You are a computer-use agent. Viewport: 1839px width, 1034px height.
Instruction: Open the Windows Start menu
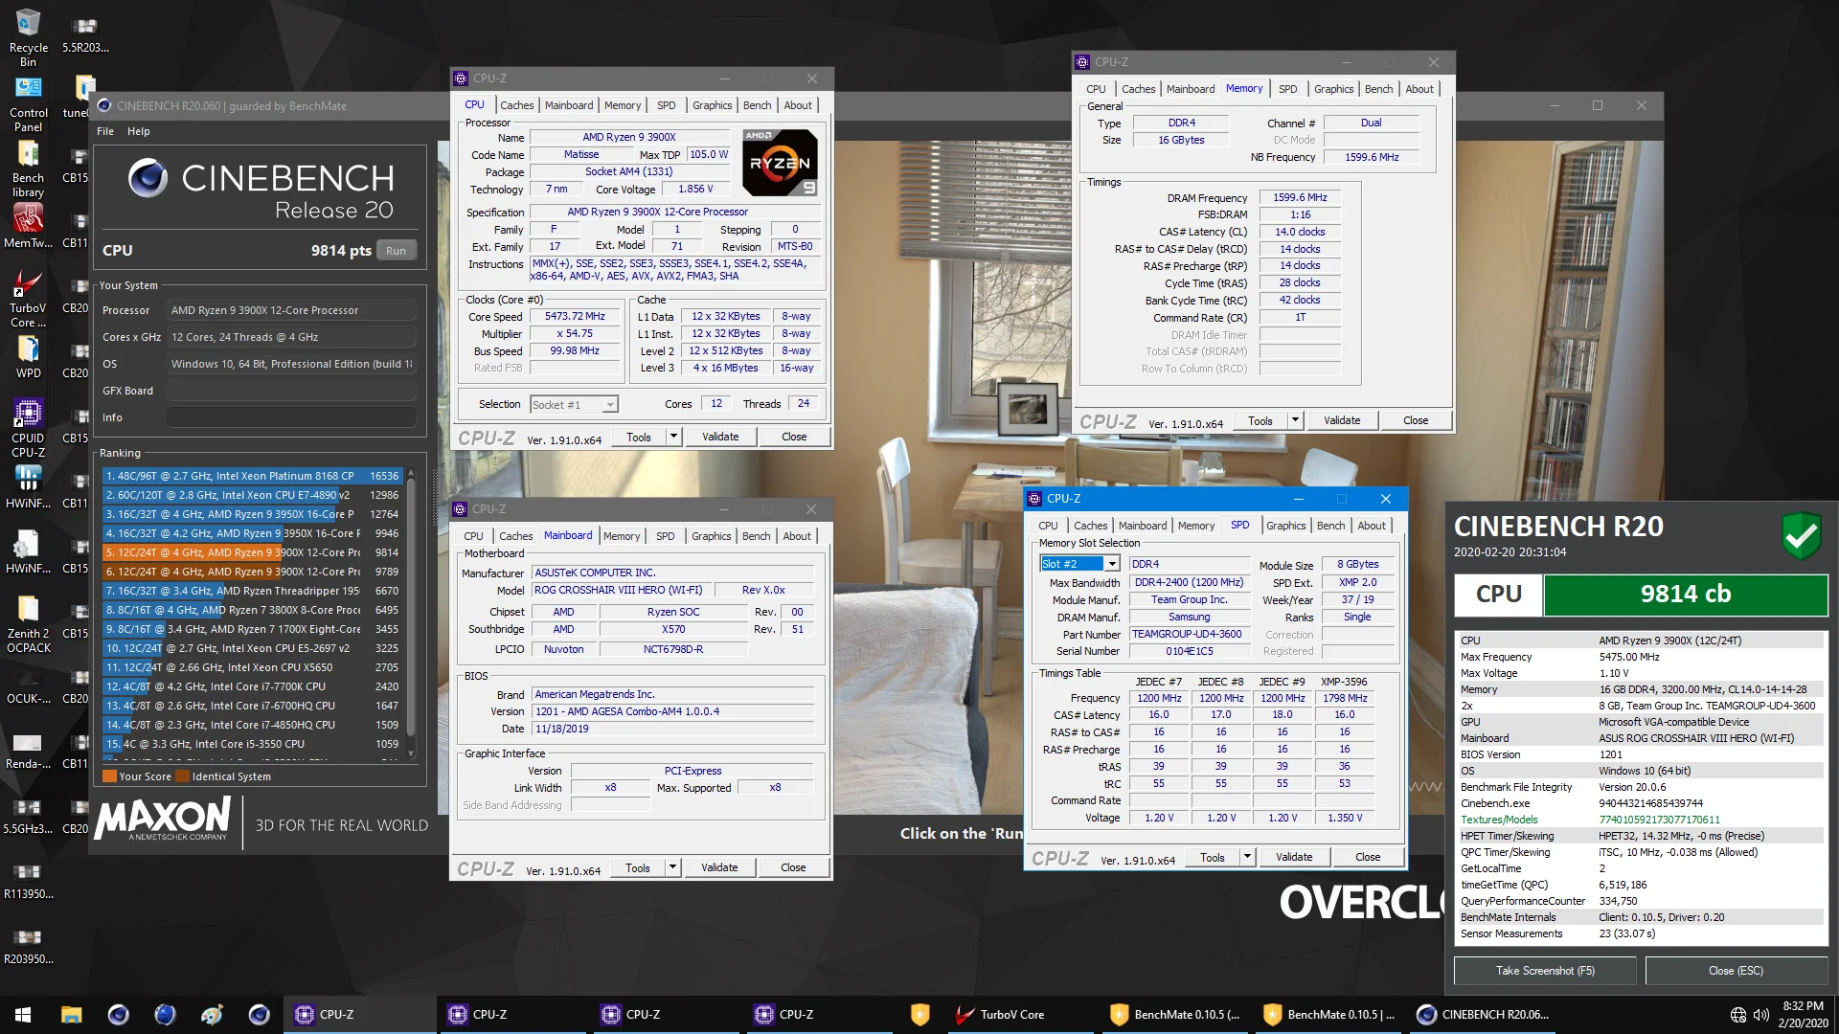(x=23, y=1015)
